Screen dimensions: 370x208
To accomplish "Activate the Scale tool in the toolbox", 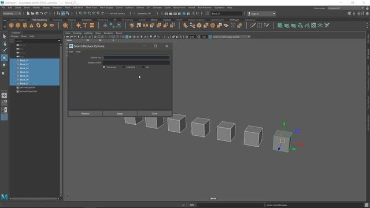I will click(3, 73).
